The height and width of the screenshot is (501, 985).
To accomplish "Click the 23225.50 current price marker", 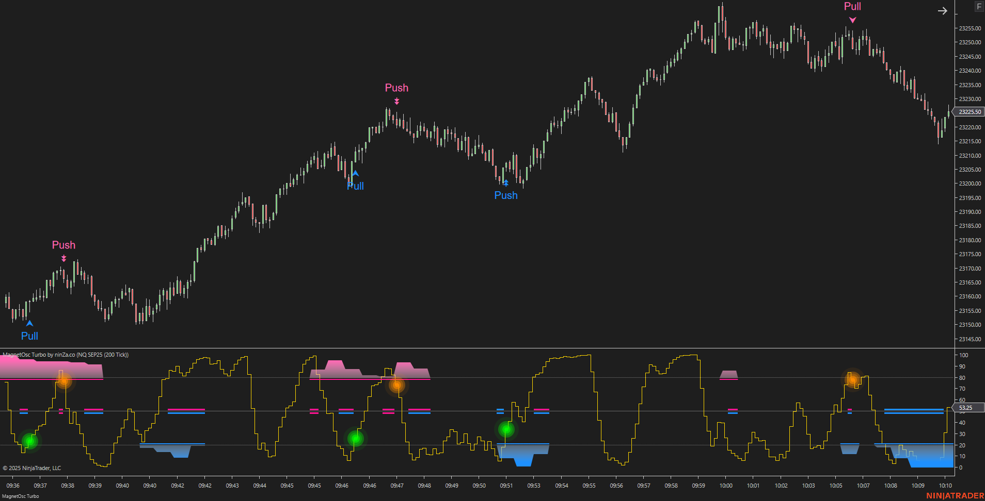I will click(x=969, y=111).
